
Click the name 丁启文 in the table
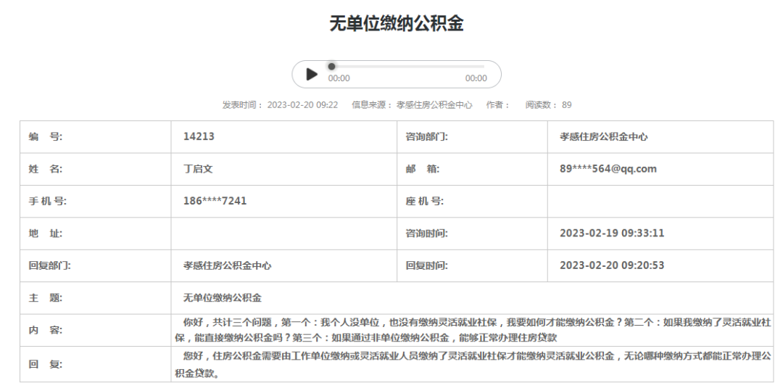pyautogui.click(x=198, y=169)
